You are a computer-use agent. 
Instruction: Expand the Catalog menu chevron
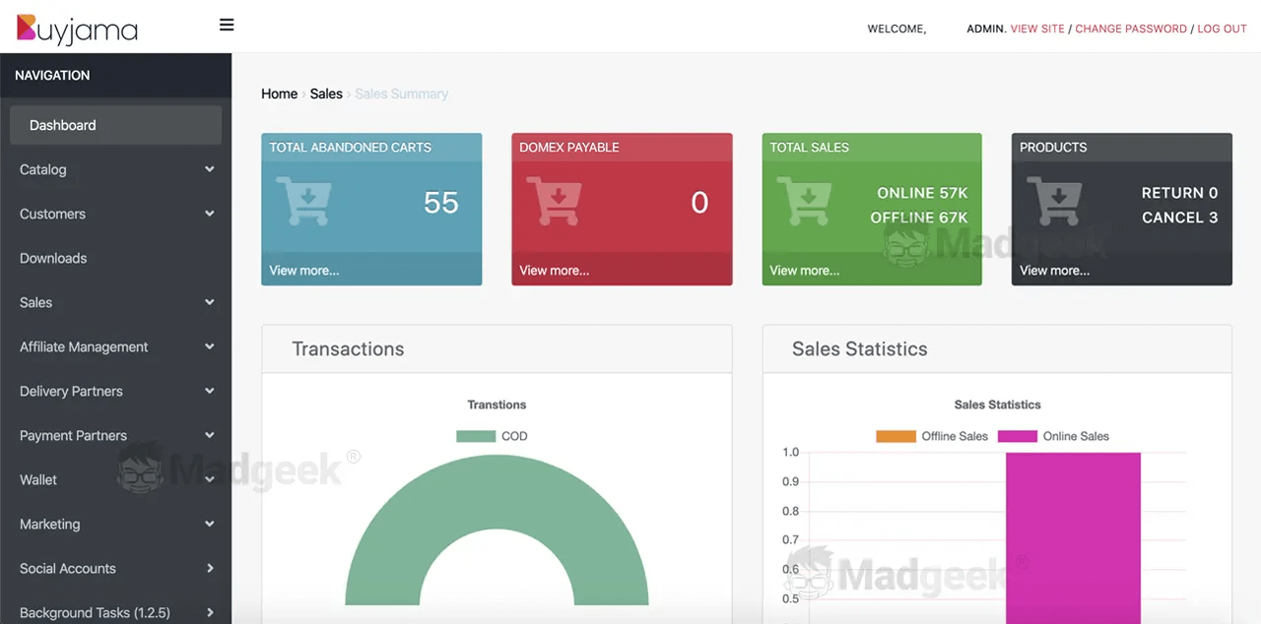point(210,169)
